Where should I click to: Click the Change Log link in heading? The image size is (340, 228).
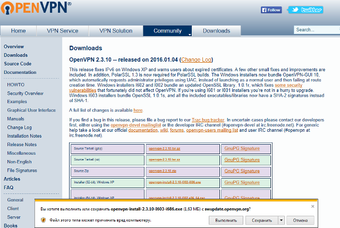(x=196, y=60)
